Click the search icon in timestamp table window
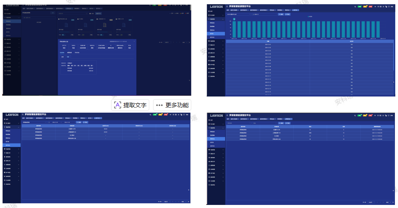398x208 pixels. 355,115
